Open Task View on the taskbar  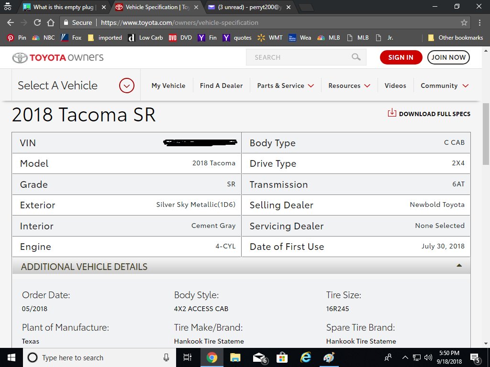click(187, 357)
